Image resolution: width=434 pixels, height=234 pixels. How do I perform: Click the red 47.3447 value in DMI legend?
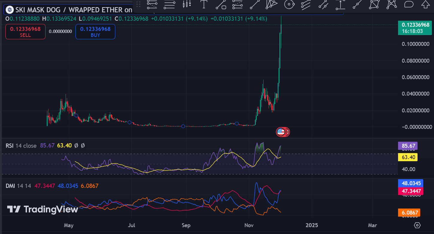tap(45, 186)
